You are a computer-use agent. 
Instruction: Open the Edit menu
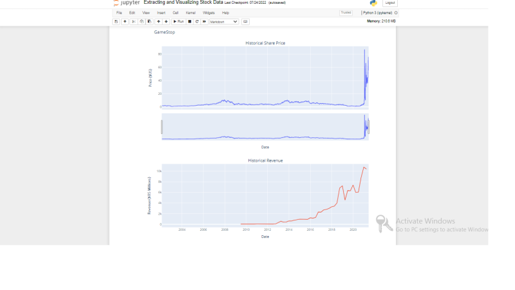tap(132, 13)
